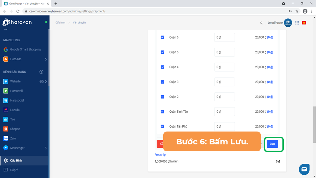Open Google Smart Shopping icon
The height and width of the screenshot is (178, 316).
point(6,49)
